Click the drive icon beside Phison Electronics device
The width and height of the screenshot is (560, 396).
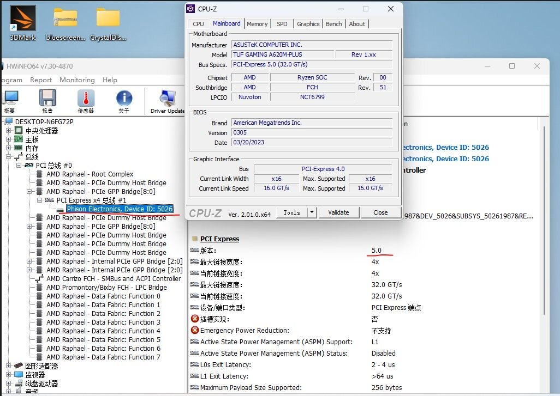pyautogui.click(x=61, y=210)
